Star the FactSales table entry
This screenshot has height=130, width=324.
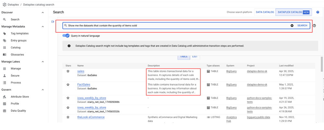[68, 84]
